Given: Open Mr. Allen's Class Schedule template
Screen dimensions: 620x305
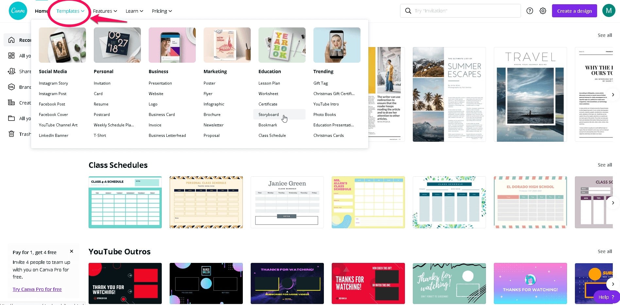Looking at the screenshot, I should [x=368, y=202].
